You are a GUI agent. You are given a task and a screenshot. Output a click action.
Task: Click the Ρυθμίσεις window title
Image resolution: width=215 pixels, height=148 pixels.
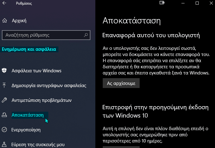tap(24, 3)
